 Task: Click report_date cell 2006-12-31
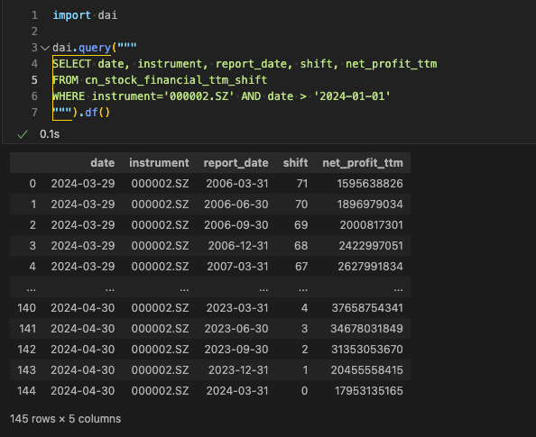tap(238, 246)
